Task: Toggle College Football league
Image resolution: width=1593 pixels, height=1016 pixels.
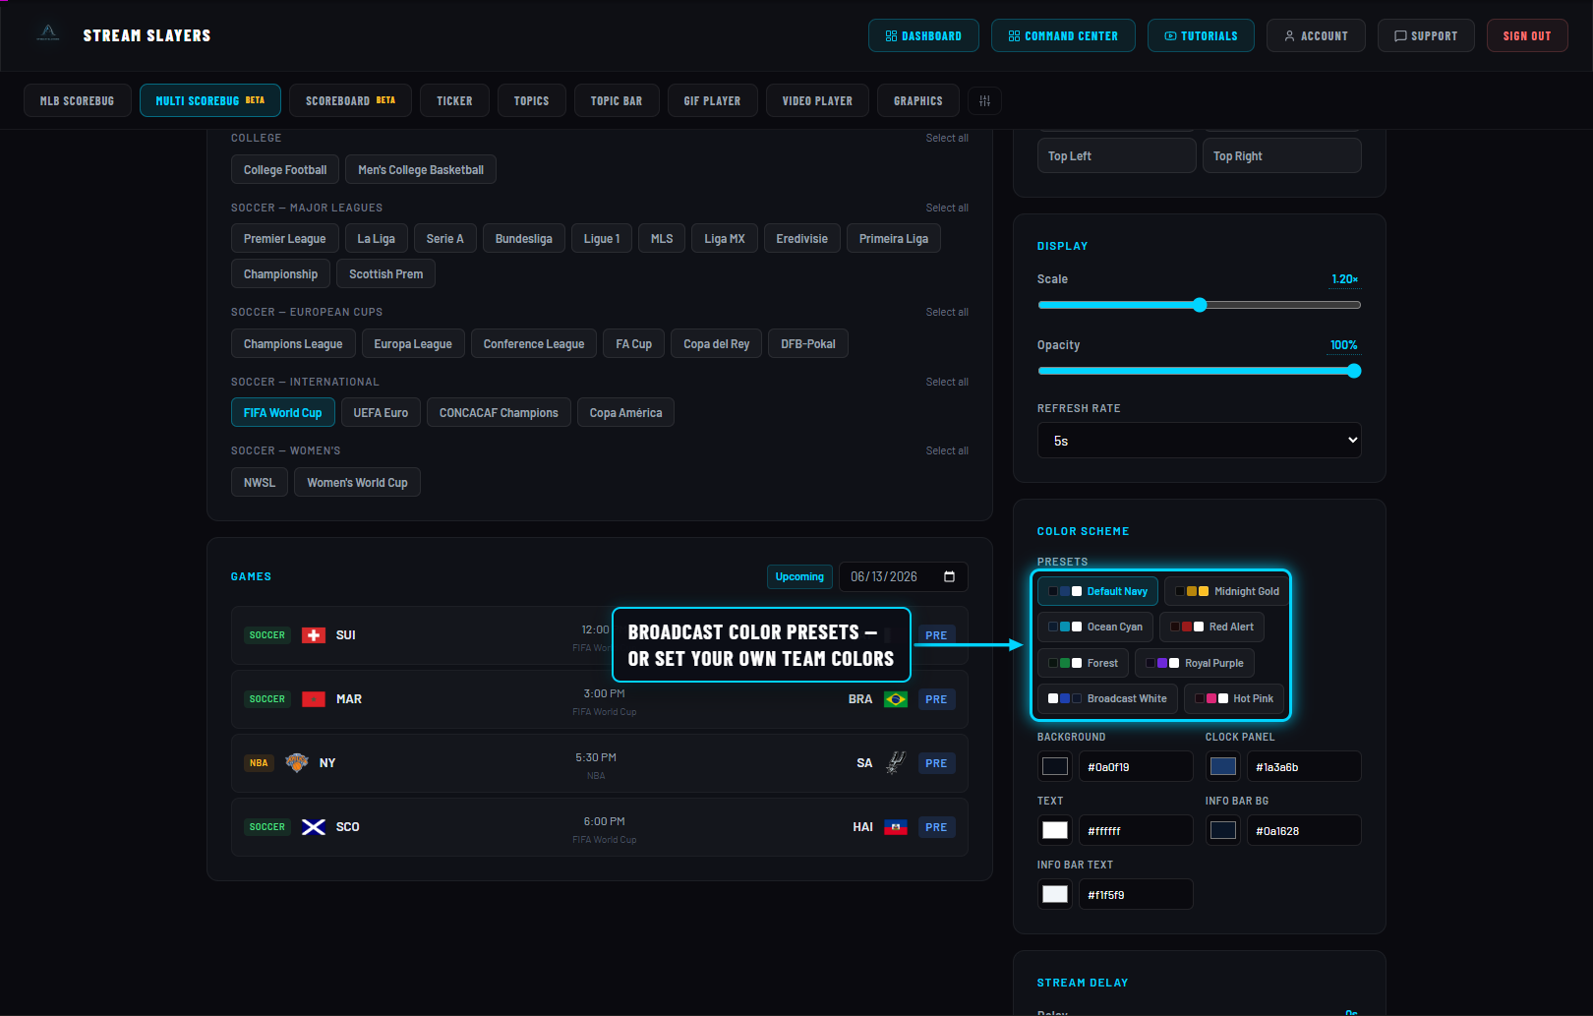Action: (285, 169)
